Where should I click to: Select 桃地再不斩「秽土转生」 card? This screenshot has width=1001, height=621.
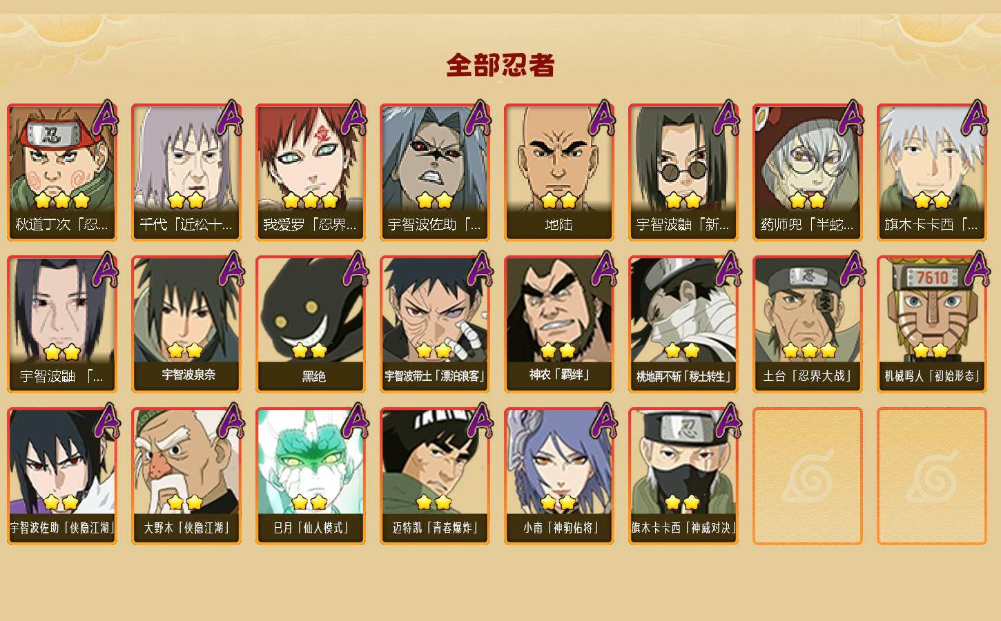pyautogui.click(x=683, y=324)
